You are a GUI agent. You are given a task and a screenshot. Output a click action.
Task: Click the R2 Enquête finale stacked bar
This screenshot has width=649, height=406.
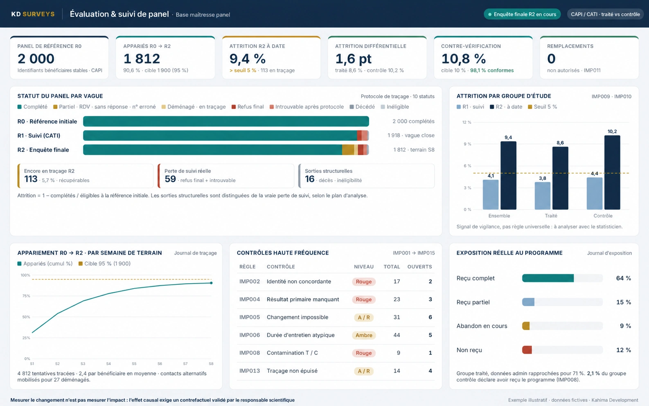pyautogui.click(x=226, y=150)
